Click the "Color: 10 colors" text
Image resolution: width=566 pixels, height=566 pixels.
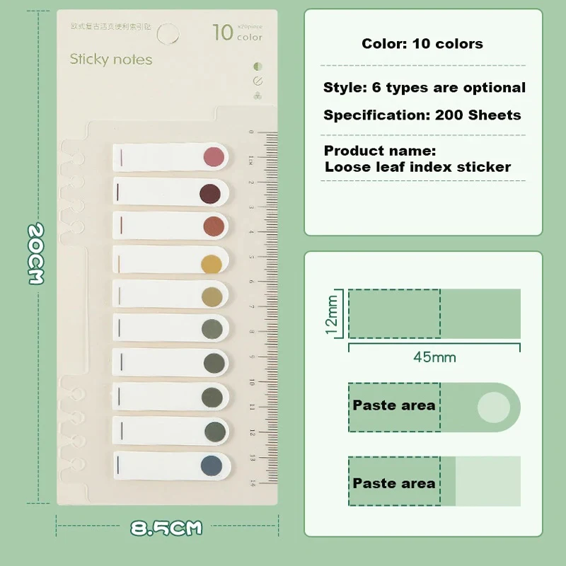[x=422, y=44]
